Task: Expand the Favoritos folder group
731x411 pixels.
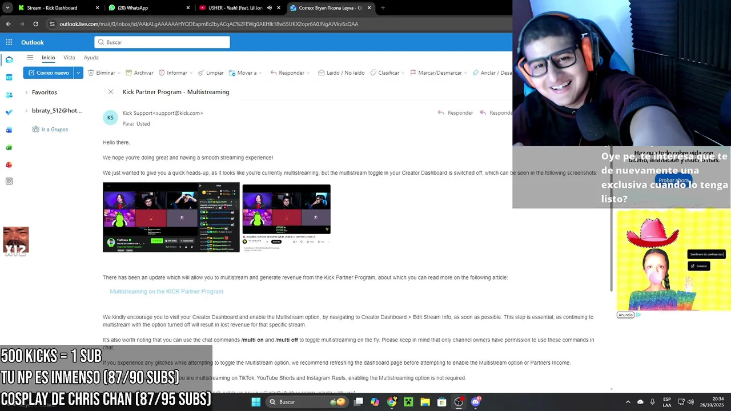Action: click(26, 92)
